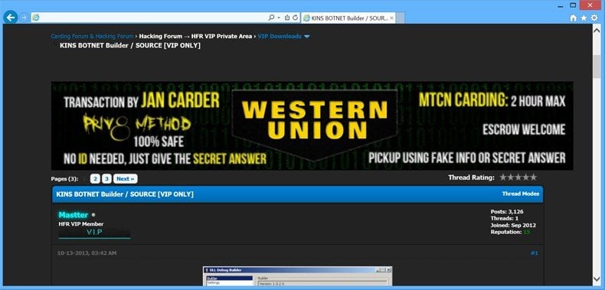Open the reputation value 15 link
The height and width of the screenshot is (290, 605).
point(527,232)
